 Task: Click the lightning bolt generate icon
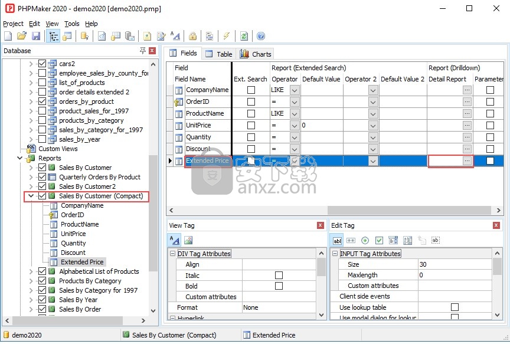(227, 36)
